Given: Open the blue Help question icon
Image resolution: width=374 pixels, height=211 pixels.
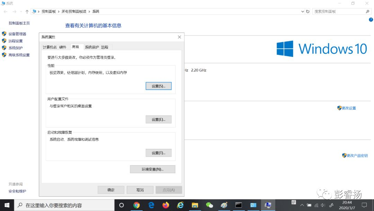Looking at the screenshot, I should point(371,20).
